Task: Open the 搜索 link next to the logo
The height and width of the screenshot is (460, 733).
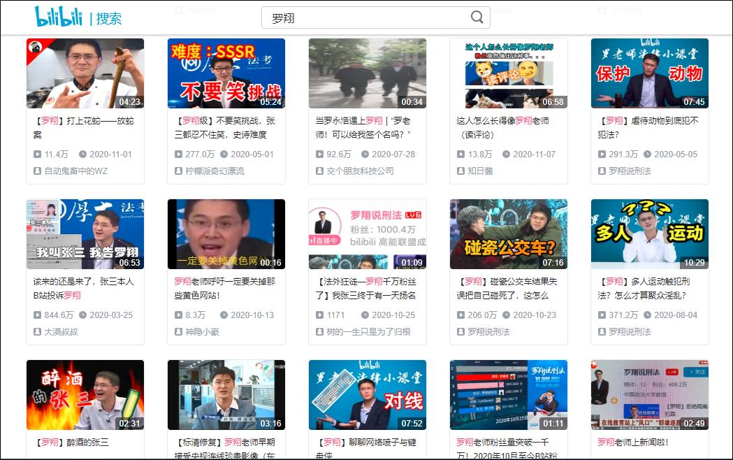Action: 109,18
